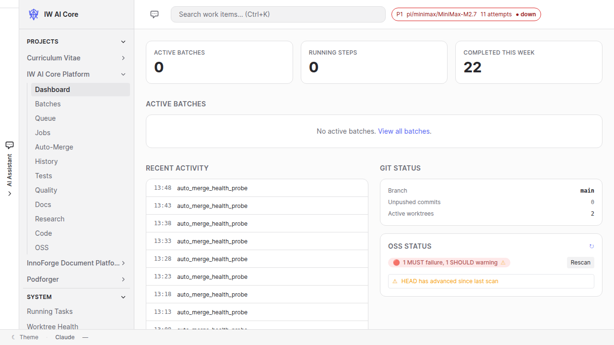Image resolution: width=614 pixels, height=345 pixels.
Task: Click the red circle failure icon
Action: pyautogui.click(x=396, y=263)
